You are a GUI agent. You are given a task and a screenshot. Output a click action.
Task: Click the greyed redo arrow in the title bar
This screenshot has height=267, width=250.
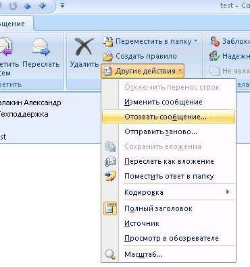(x=13, y=5)
